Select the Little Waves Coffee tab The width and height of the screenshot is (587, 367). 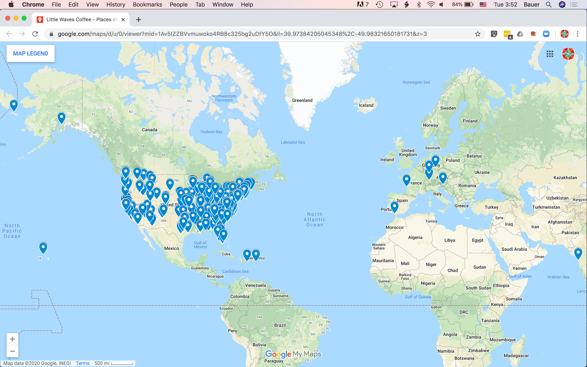click(81, 19)
